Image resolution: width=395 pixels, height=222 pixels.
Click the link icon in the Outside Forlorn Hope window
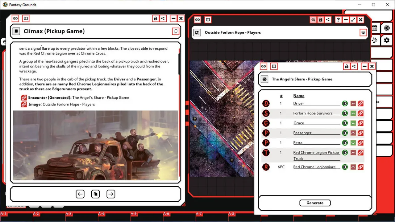pyautogui.click(x=197, y=20)
